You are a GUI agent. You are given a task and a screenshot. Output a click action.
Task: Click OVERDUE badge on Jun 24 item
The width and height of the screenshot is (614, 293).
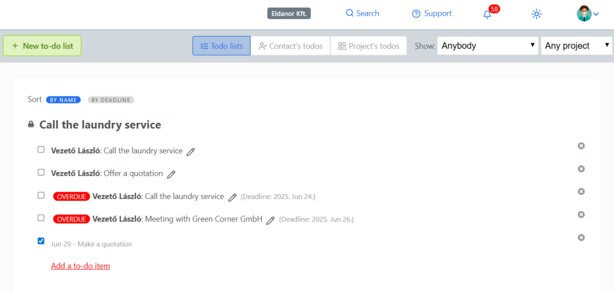pos(71,197)
